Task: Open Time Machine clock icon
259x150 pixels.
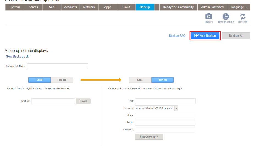Action: (x=226, y=17)
